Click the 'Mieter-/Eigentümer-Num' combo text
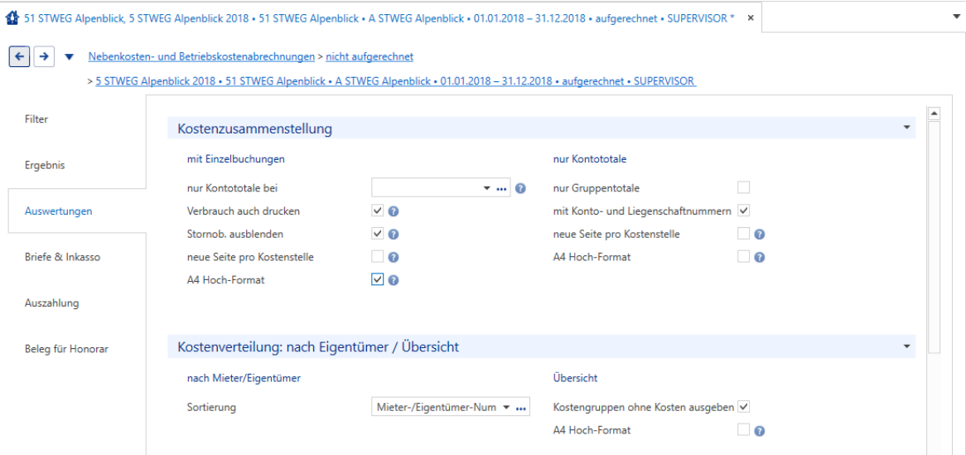 [x=435, y=408]
